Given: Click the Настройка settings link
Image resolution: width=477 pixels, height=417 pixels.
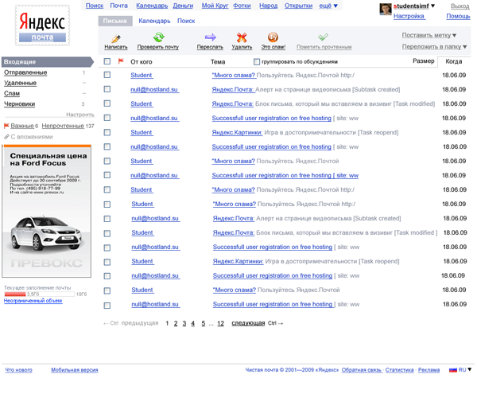Looking at the screenshot, I should 409,16.
